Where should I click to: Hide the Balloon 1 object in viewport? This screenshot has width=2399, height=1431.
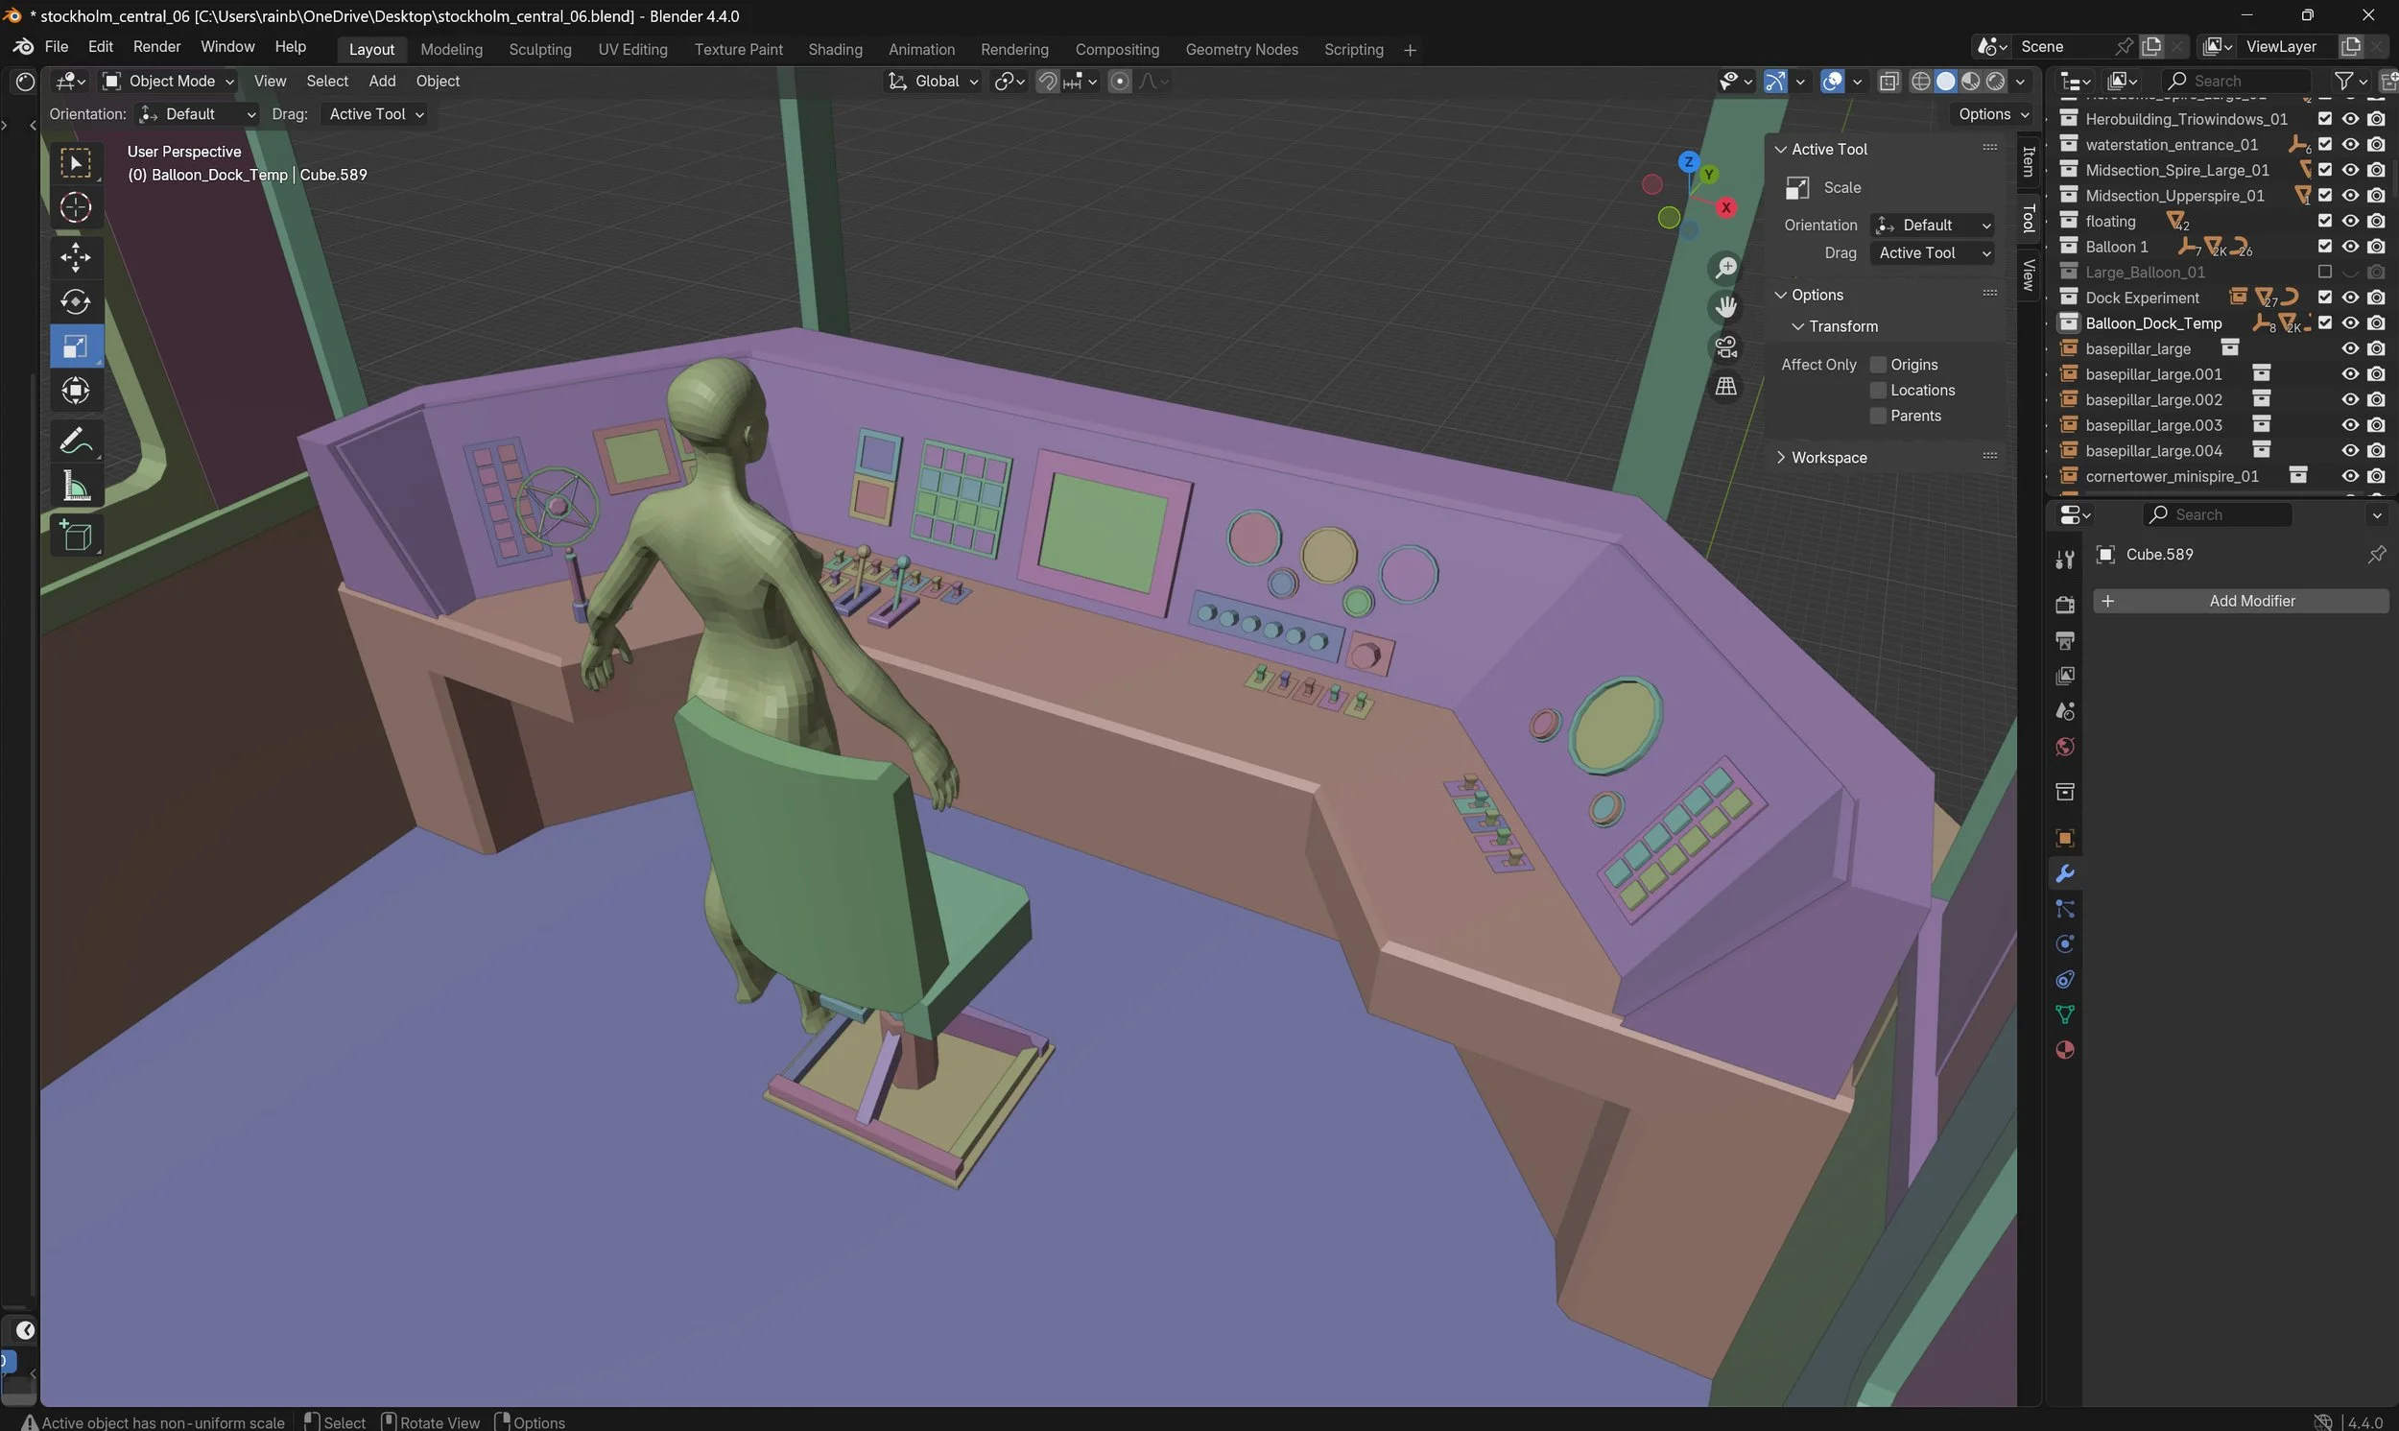[x=2350, y=246]
